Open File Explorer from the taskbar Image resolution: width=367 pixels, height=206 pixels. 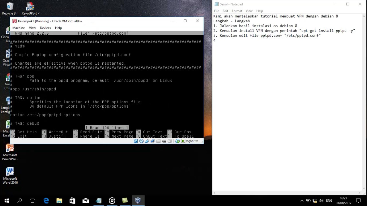59,201
